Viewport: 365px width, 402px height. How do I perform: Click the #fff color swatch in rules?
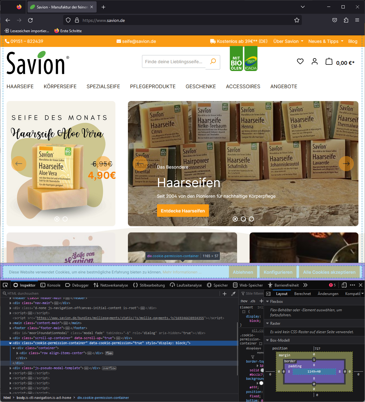261,383
